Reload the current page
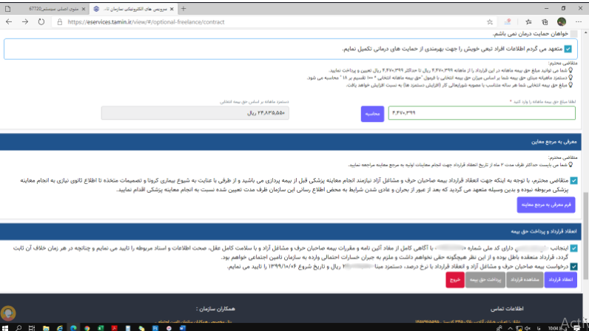This screenshot has height=331, width=589. pyautogui.click(x=41, y=21)
